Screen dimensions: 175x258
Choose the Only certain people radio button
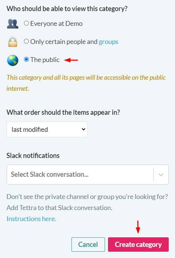[26, 41]
